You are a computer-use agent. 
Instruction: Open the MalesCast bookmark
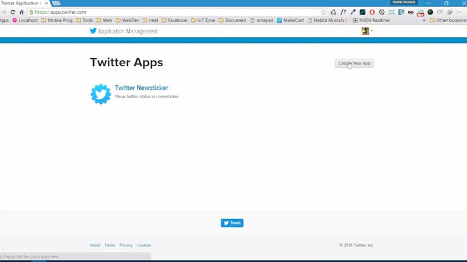tap(290, 20)
